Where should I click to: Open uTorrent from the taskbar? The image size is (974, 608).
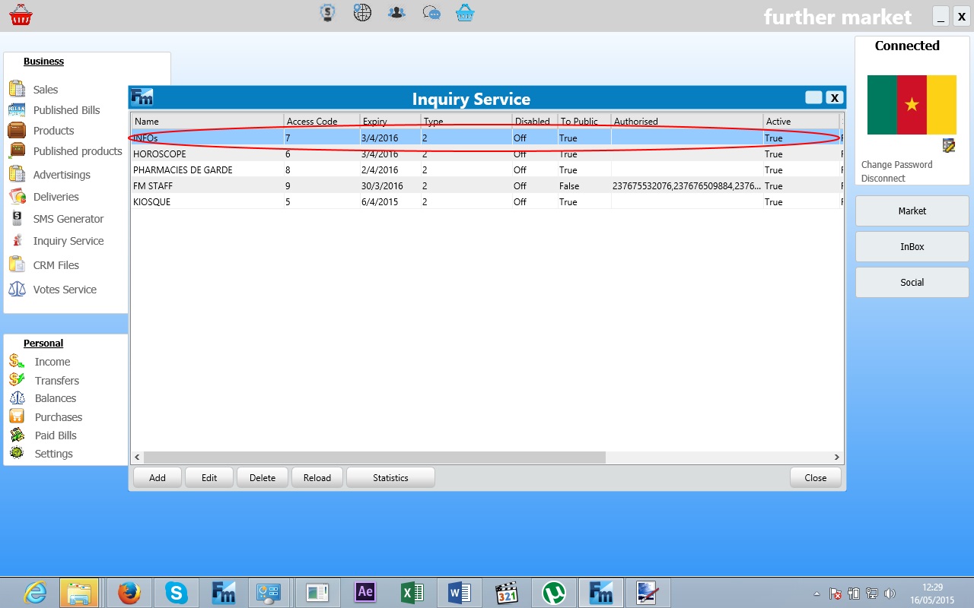[554, 592]
